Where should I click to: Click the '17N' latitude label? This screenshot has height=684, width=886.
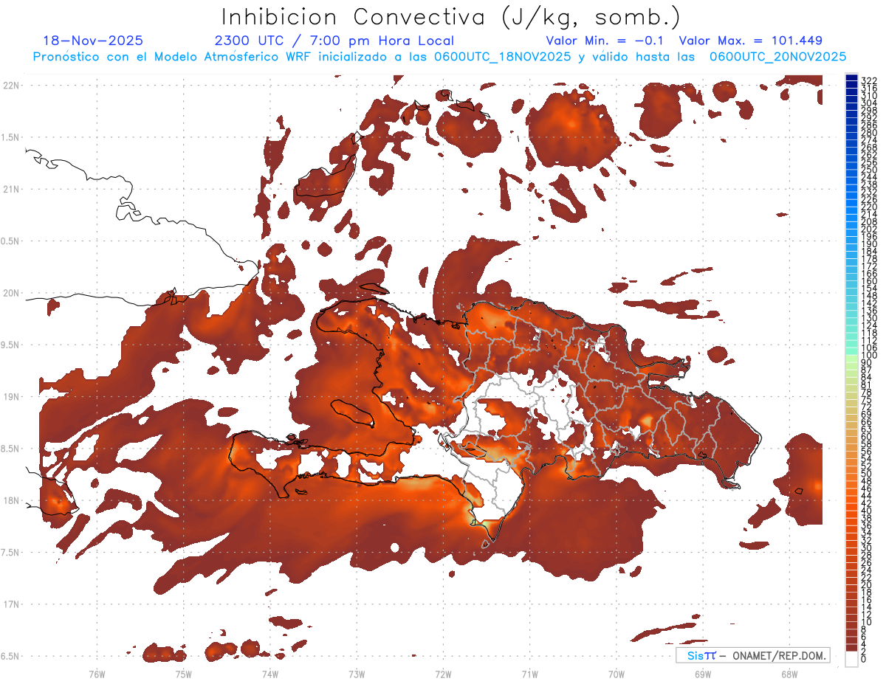tap(11, 604)
